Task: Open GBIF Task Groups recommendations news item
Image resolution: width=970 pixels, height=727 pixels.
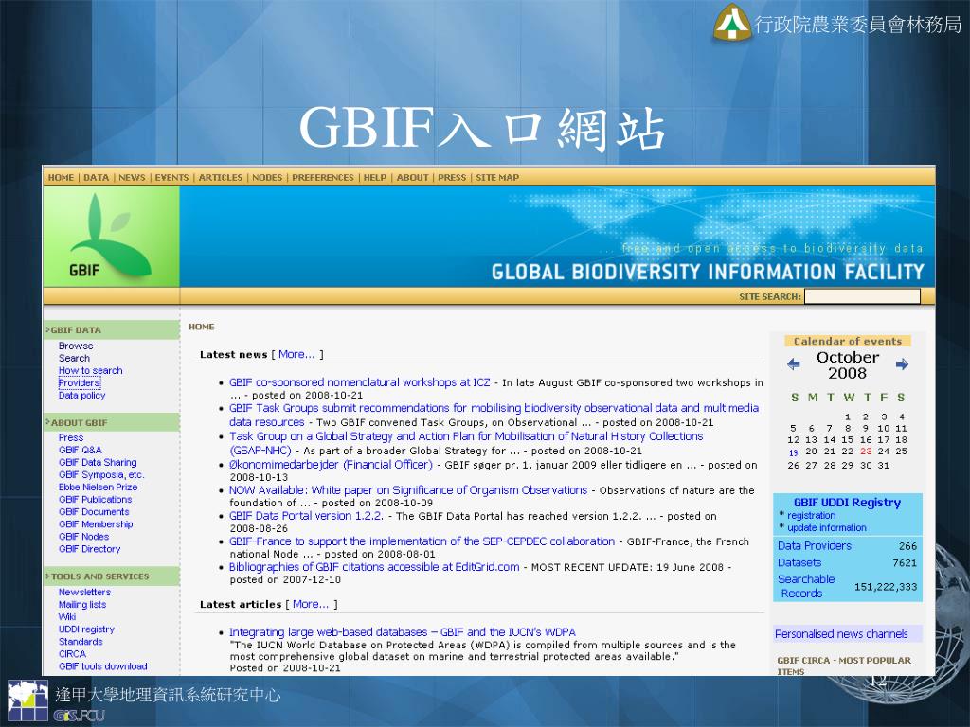Action: click(x=494, y=415)
